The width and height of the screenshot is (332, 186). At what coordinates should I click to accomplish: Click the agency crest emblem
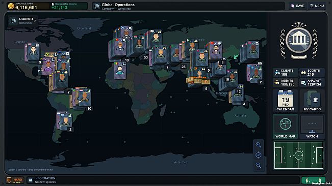(x=298, y=40)
